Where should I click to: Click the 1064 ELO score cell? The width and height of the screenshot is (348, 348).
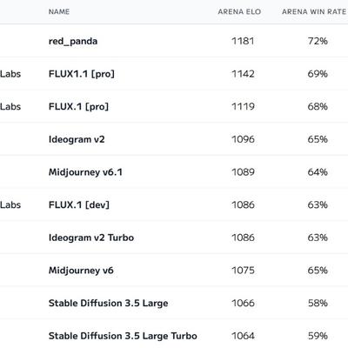(x=243, y=336)
